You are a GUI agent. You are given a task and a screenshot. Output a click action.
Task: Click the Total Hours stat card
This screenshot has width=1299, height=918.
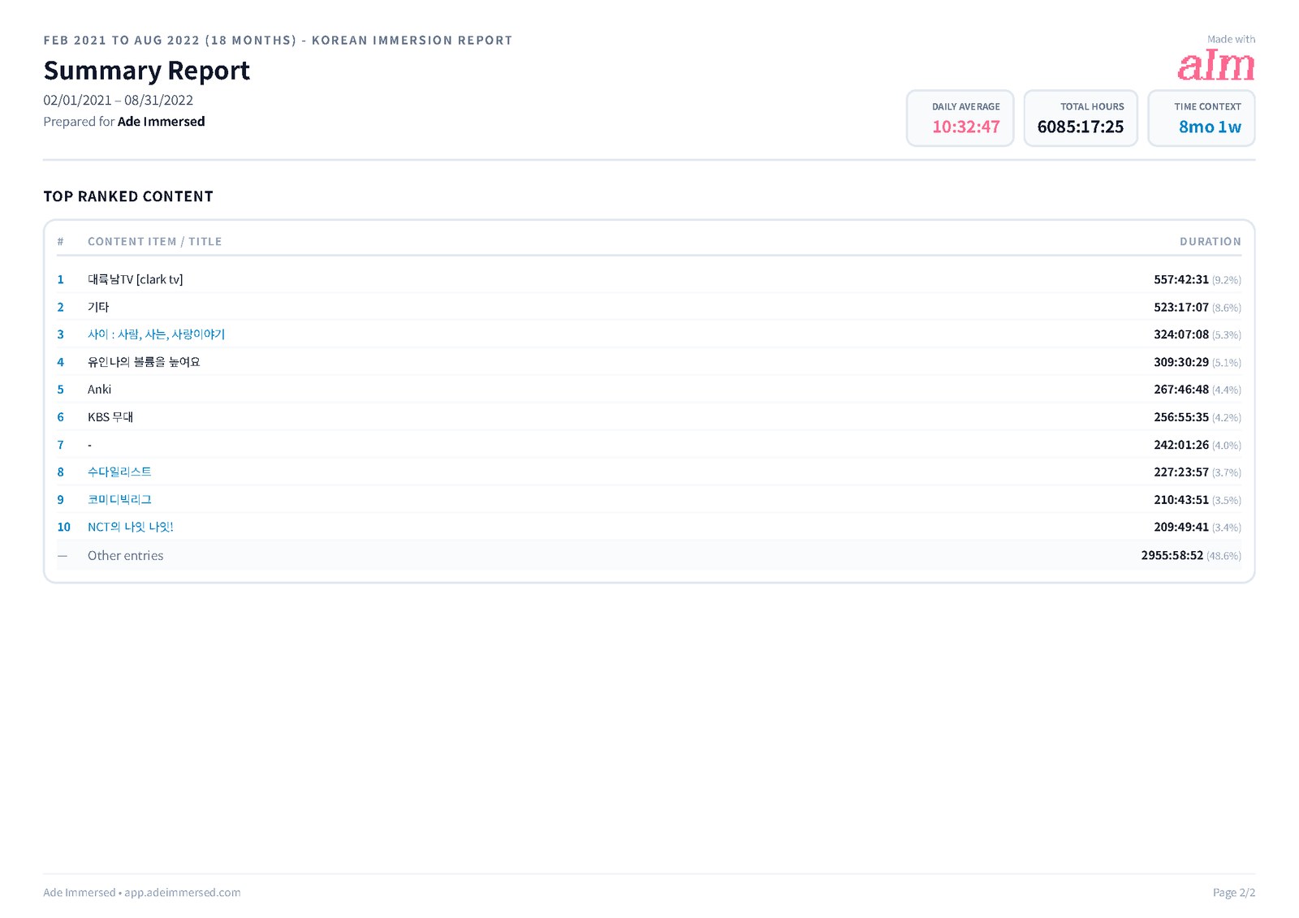[1081, 119]
